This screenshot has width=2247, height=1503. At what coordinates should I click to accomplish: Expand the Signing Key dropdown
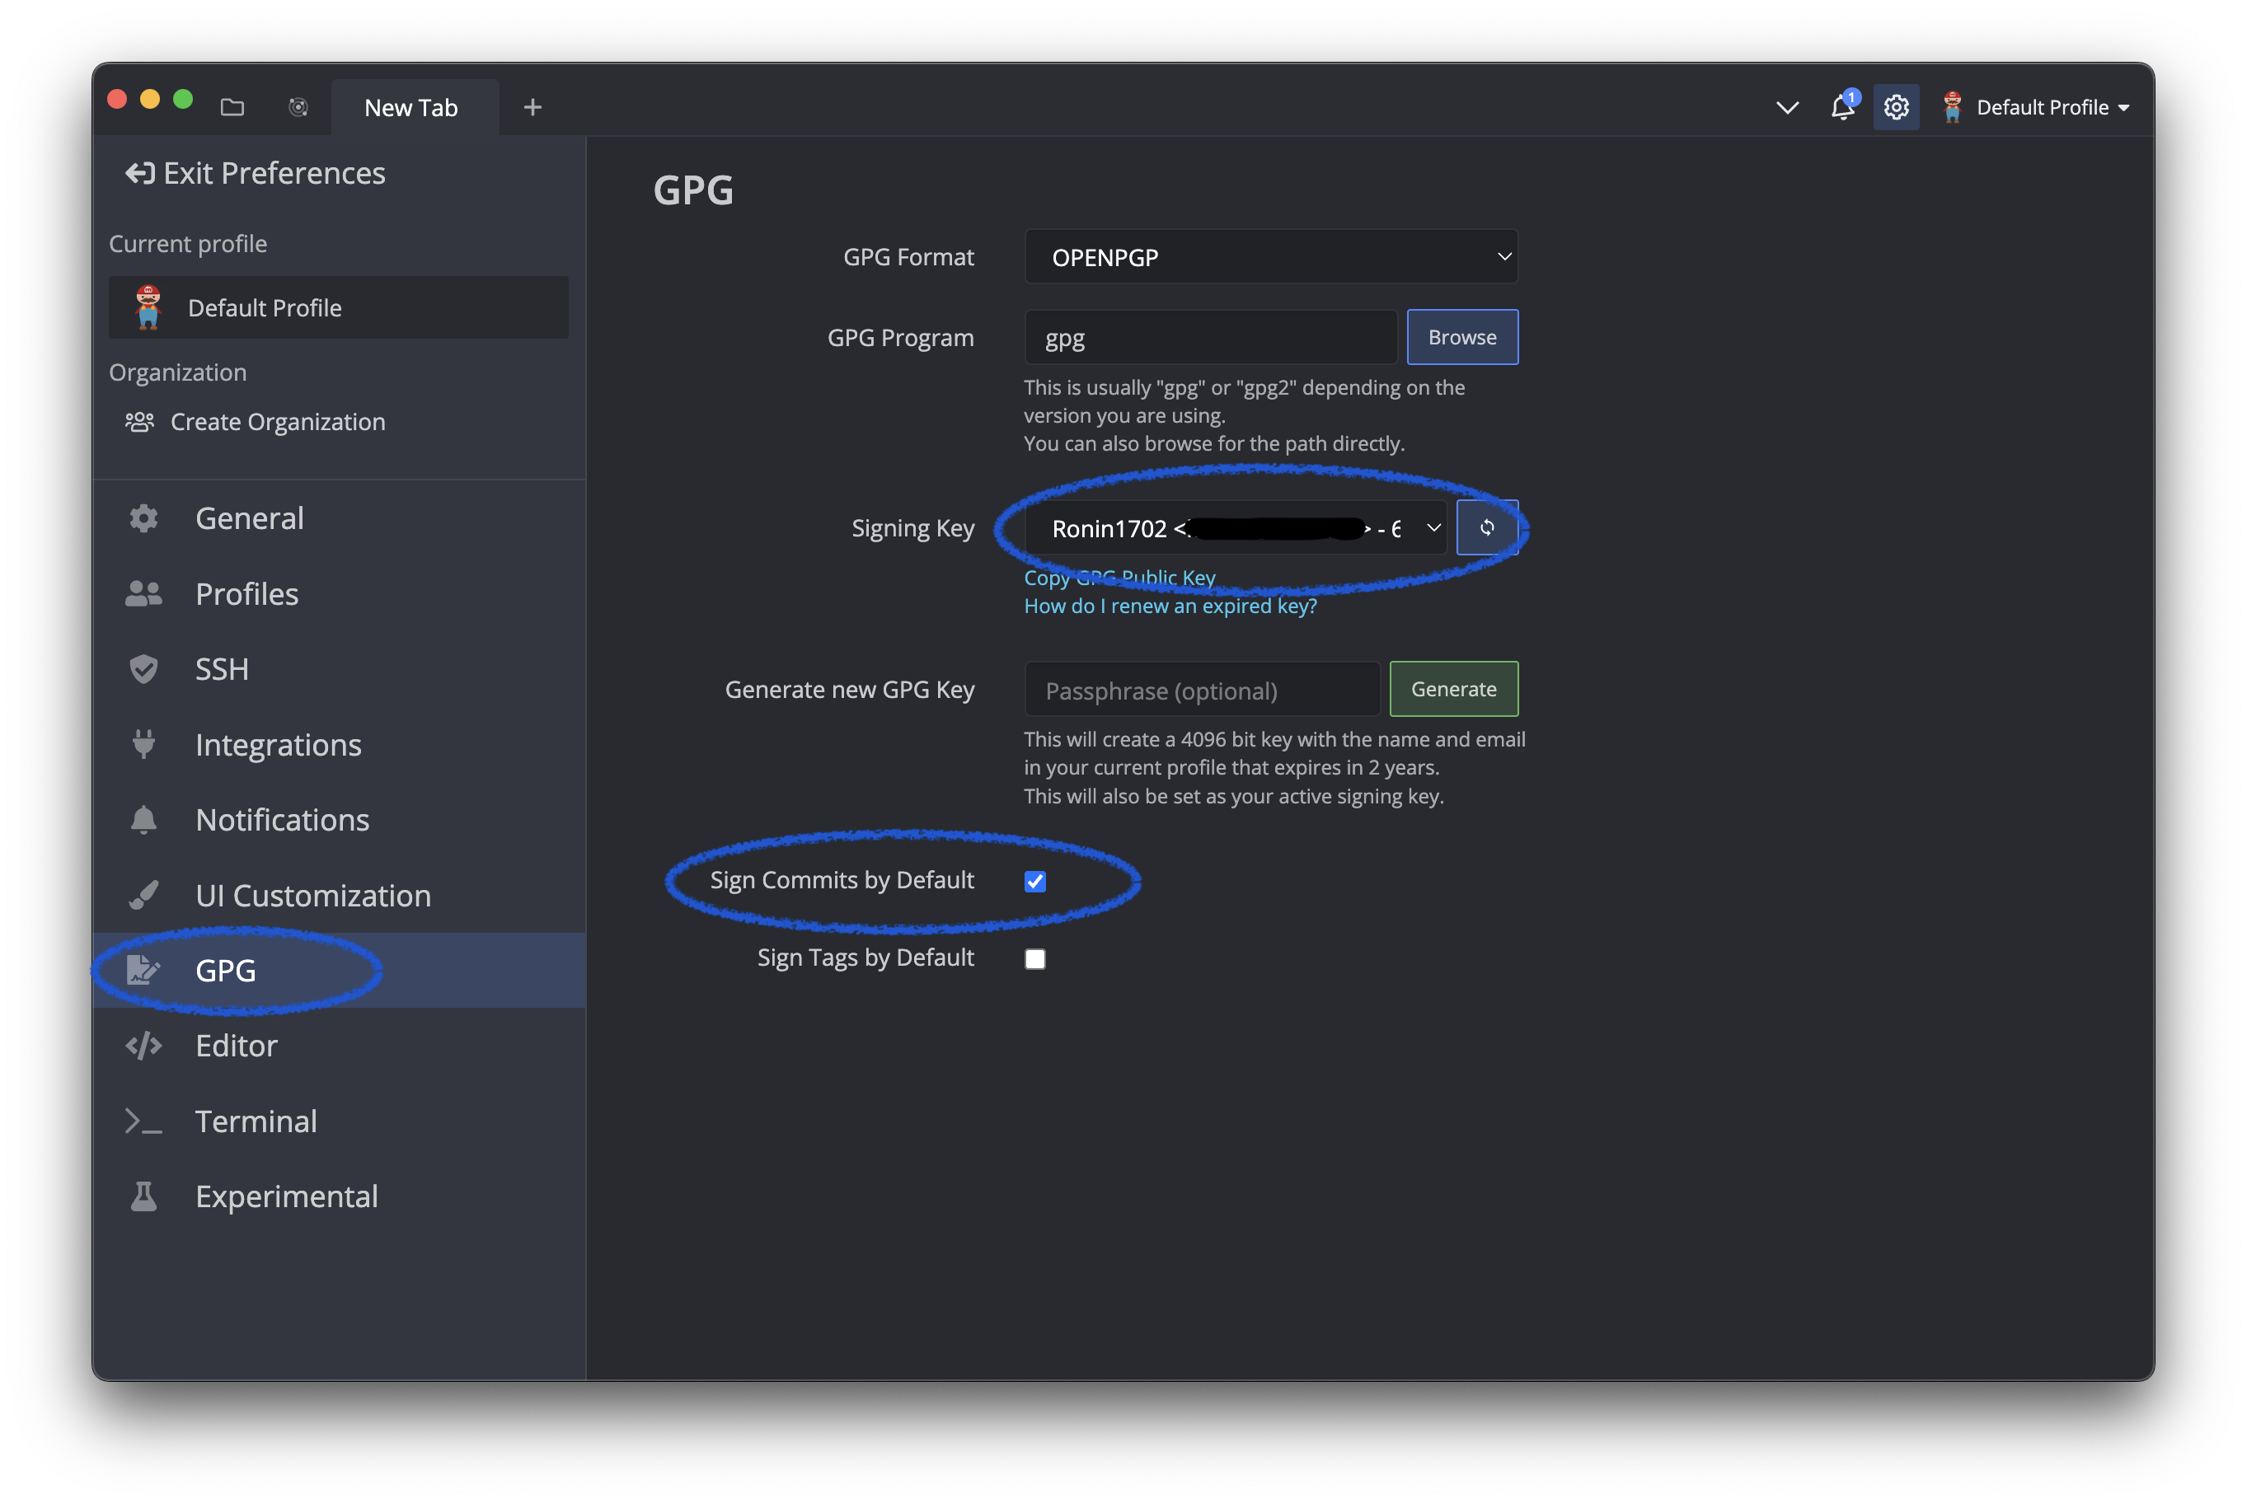(1236, 528)
